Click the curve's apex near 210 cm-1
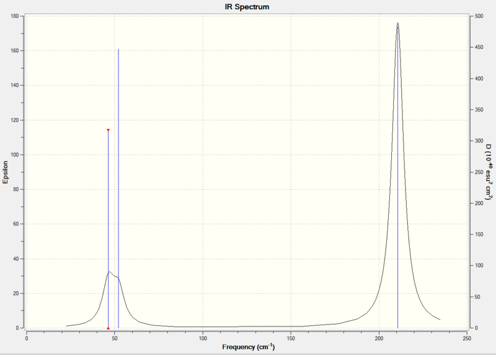The image size is (496, 355). (397, 24)
